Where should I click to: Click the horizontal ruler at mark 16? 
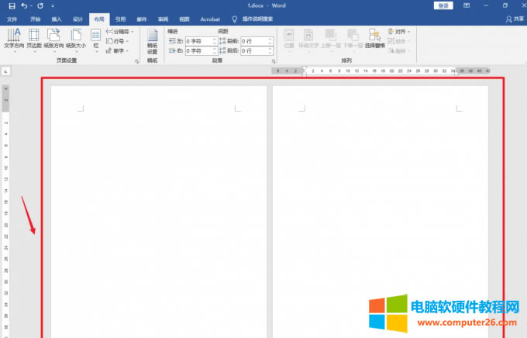pyautogui.click(x=374, y=71)
